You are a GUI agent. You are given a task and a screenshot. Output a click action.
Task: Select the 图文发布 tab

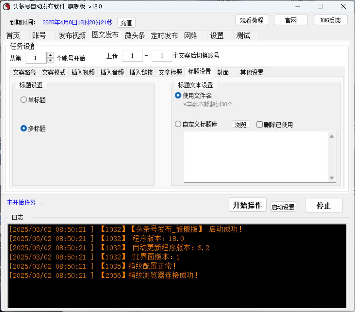[105, 35]
